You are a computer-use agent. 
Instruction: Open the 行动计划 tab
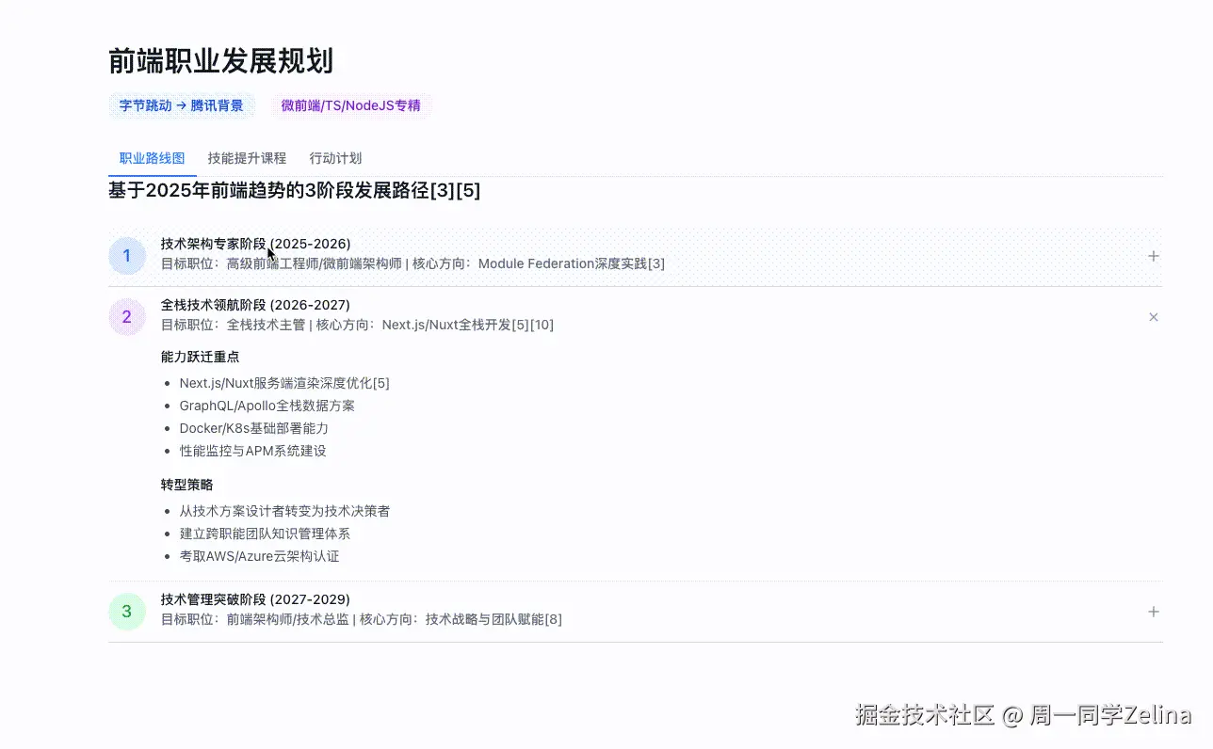click(335, 157)
